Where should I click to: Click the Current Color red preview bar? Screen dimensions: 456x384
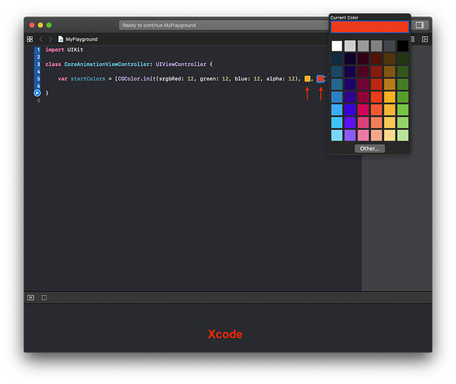point(369,27)
